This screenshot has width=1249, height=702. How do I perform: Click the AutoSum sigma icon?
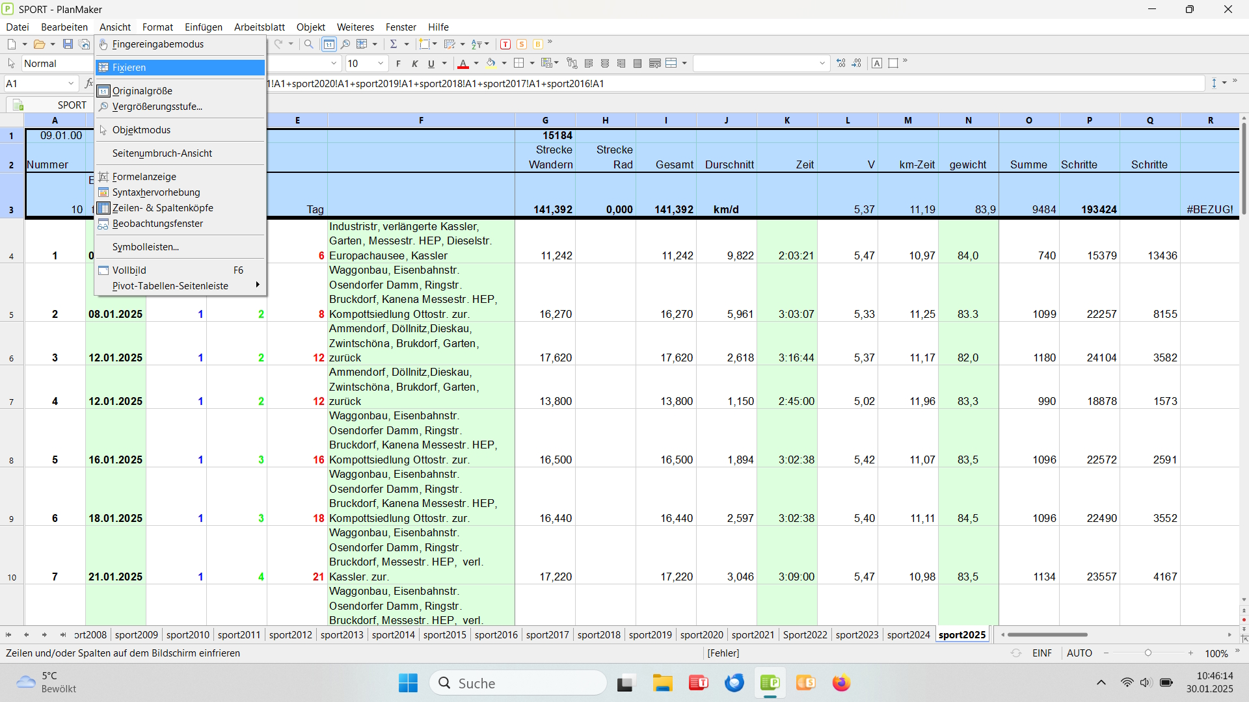click(394, 44)
